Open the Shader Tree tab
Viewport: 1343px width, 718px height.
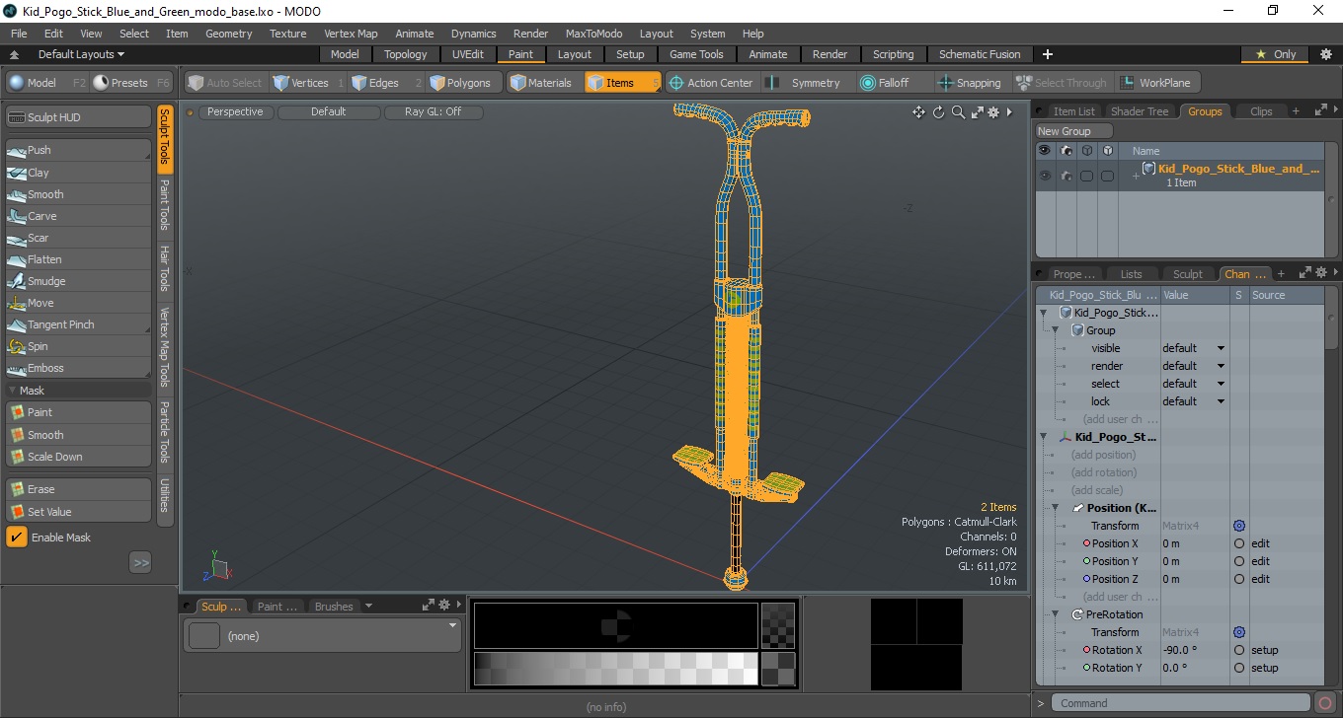click(1140, 111)
